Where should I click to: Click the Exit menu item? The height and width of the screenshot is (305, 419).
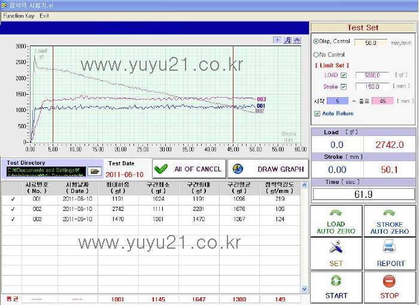click(x=44, y=16)
